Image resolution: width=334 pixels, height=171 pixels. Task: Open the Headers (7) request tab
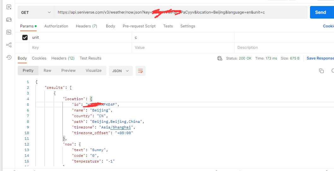pos(86,26)
